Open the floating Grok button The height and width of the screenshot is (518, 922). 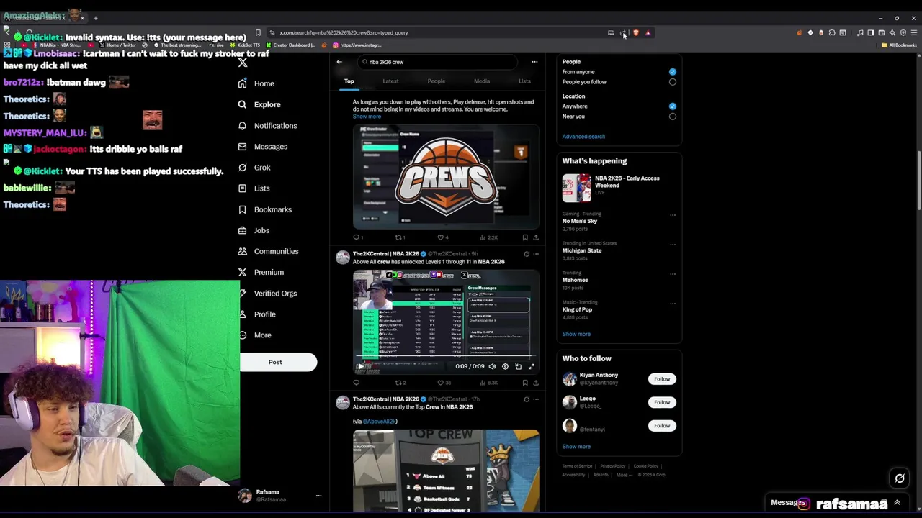pos(900,478)
